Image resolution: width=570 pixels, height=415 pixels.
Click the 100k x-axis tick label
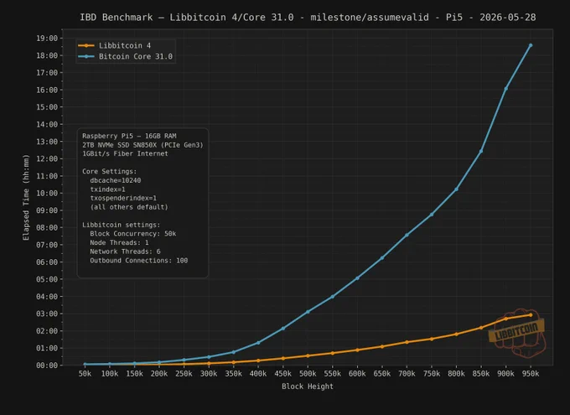[x=110, y=374]
